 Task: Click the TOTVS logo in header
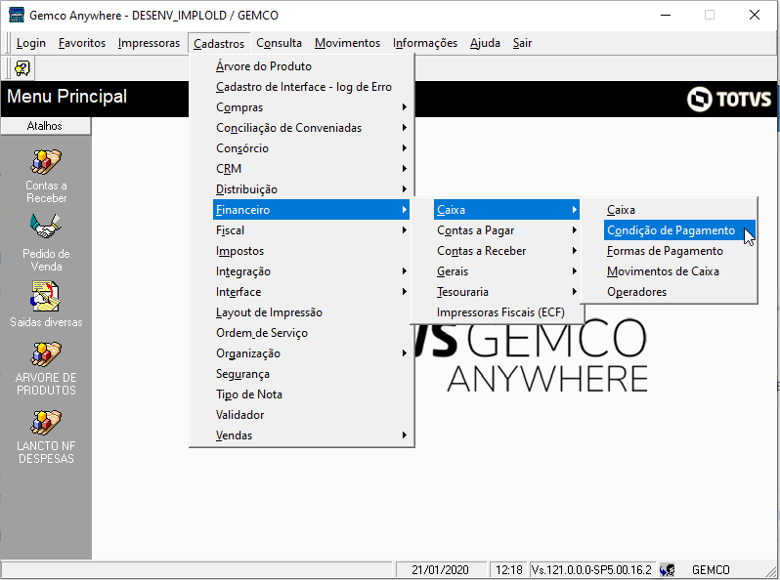coord(729,99)
